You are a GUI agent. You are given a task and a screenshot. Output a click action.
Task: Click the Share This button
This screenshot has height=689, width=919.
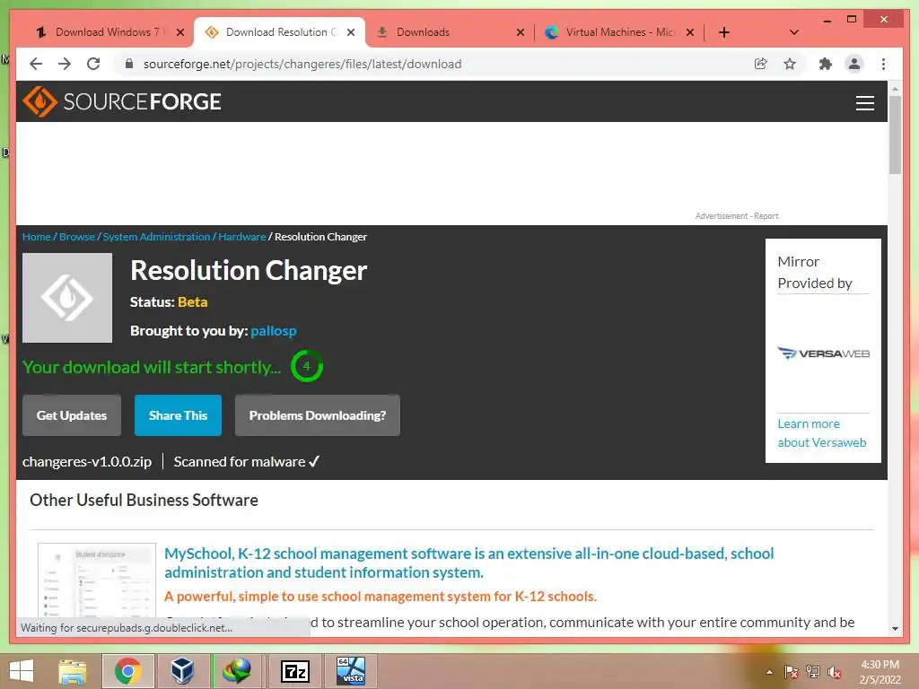(179, 415)
